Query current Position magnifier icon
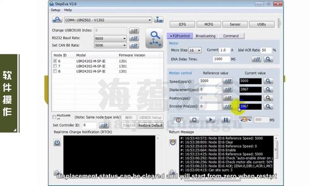The image size is (331, 186). [x=268, y=98]
